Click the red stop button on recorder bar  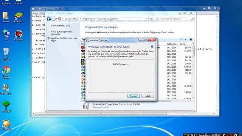[x=231, y=135]
